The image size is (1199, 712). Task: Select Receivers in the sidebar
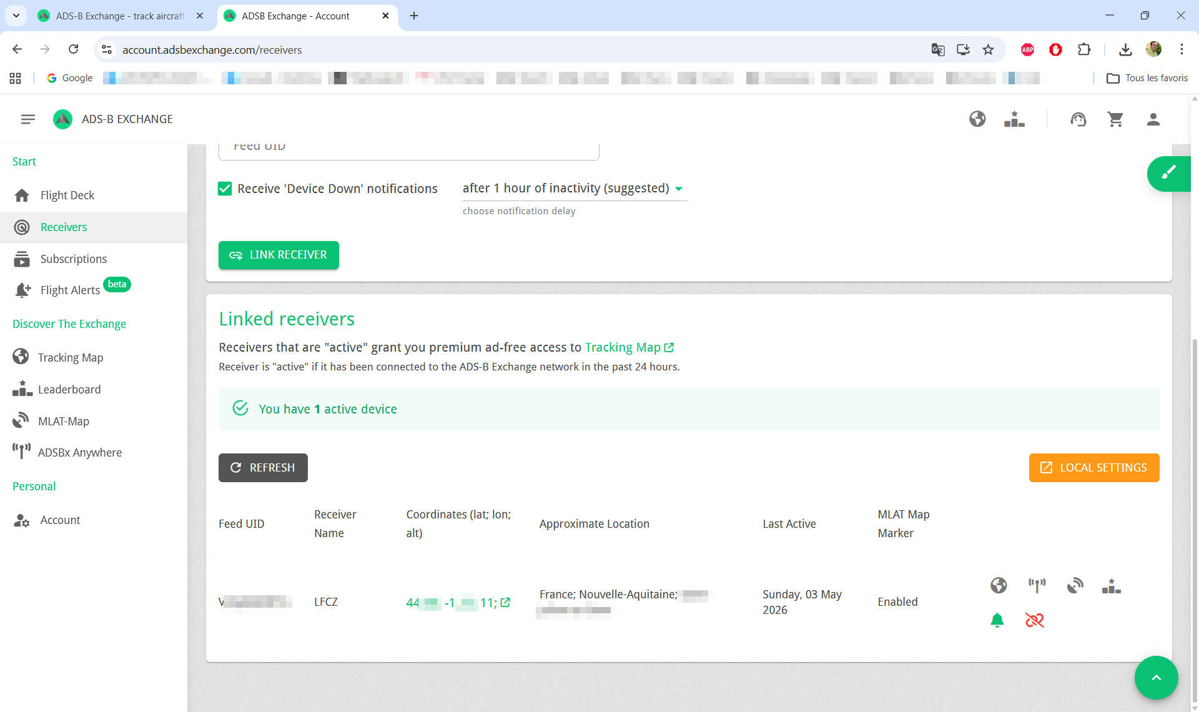click(94, 227)
